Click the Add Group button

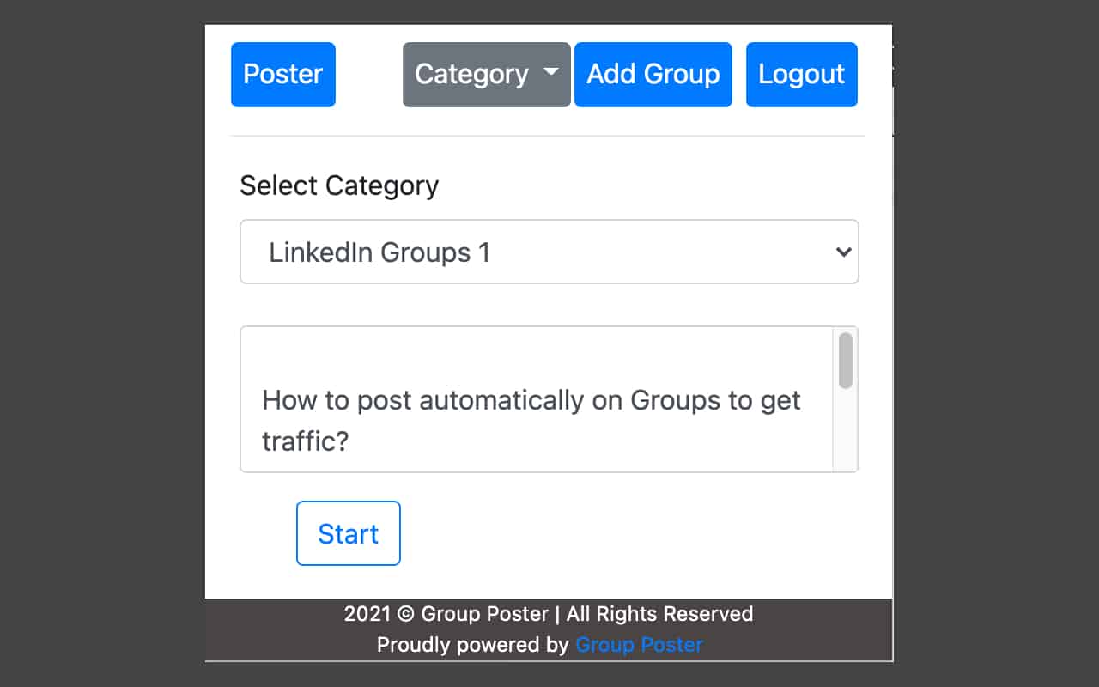pos(653,75)
